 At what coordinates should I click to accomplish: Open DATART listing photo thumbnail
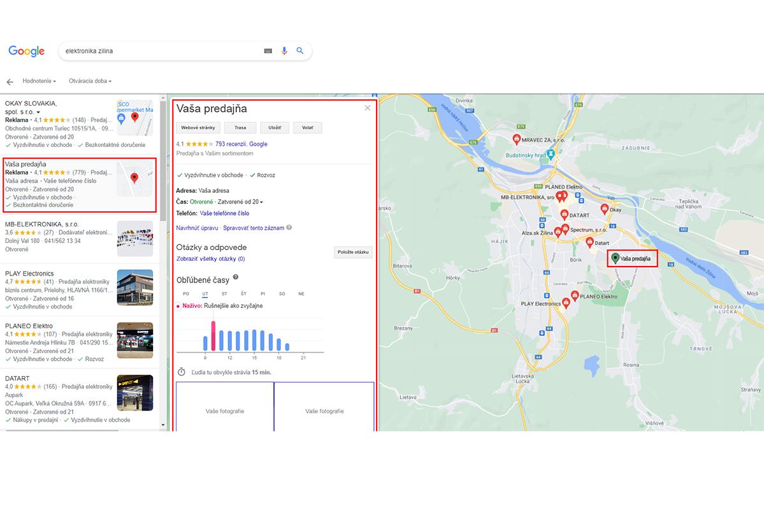coord(135,393)
